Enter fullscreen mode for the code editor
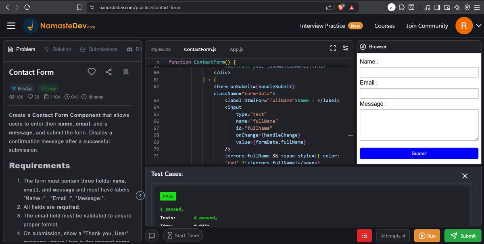Viewport: 484px width, 244px height. [333, 48]
